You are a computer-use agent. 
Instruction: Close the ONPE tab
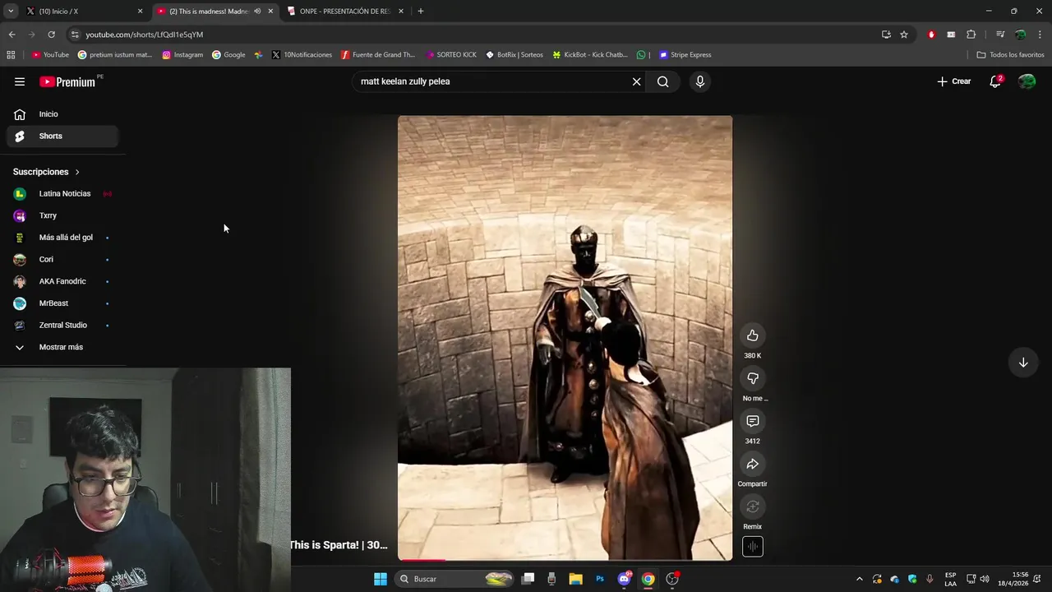401,12
